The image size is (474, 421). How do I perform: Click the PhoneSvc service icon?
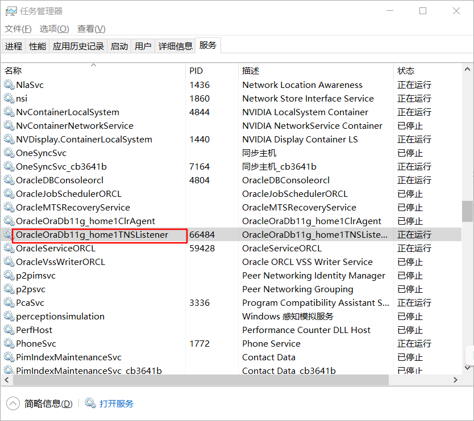(x=9, y=343)
